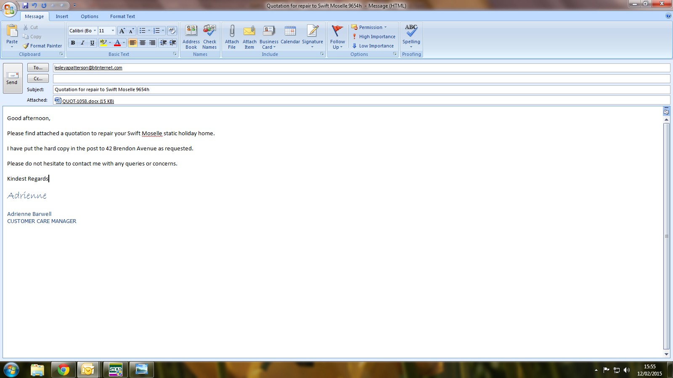Screen dimensions: 673x378
Task: Click the Attach Item envelope icon
Action: (x=249, y=31)
